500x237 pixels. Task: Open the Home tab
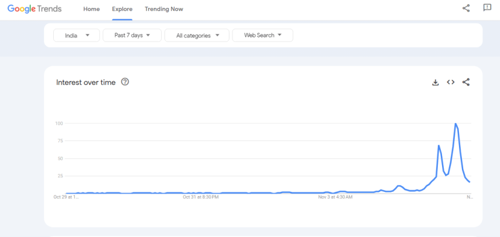[92, 9]
